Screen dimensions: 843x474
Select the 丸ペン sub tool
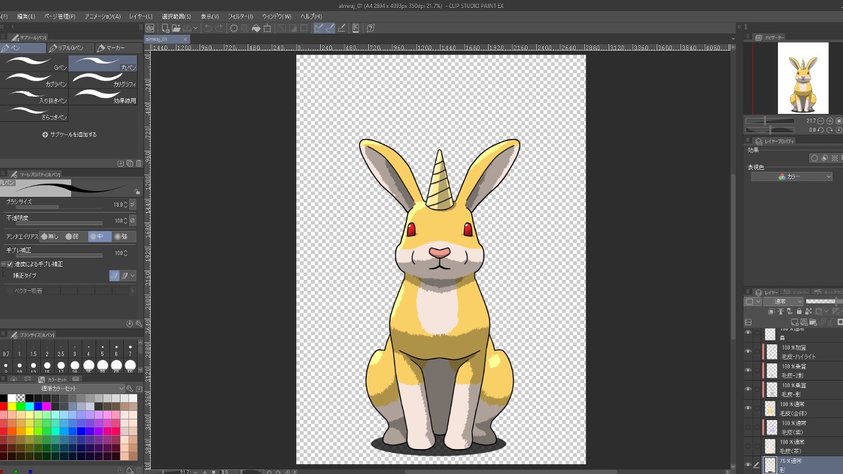(103, 63)
